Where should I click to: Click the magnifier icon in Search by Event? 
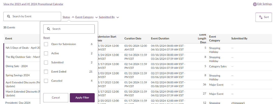[x=9, y=16]
